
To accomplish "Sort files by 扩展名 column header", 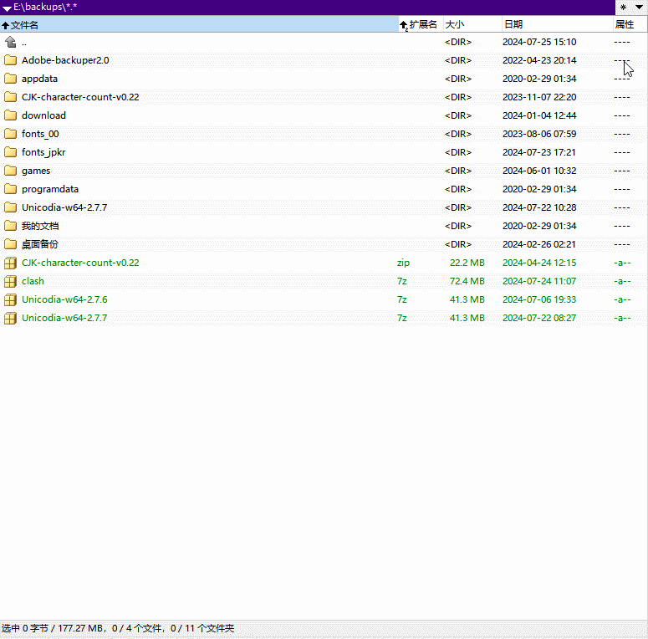I will pyautogui.click(x=422, y=25).
